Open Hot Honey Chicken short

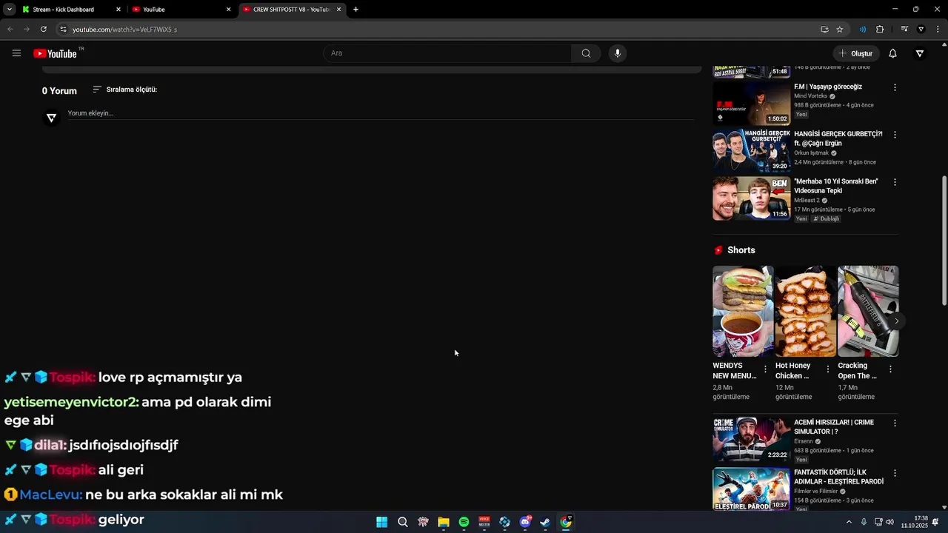tap(805, 311)
